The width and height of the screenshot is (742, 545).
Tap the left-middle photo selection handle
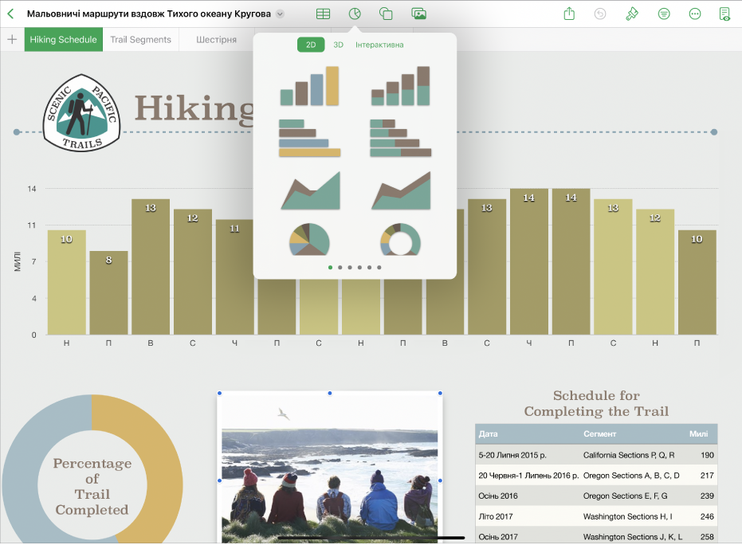[x=220, y=480]
